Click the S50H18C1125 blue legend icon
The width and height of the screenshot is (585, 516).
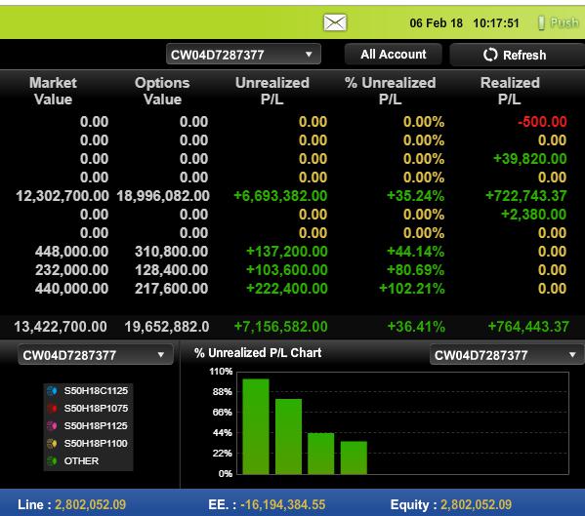(x=52, y=391)
